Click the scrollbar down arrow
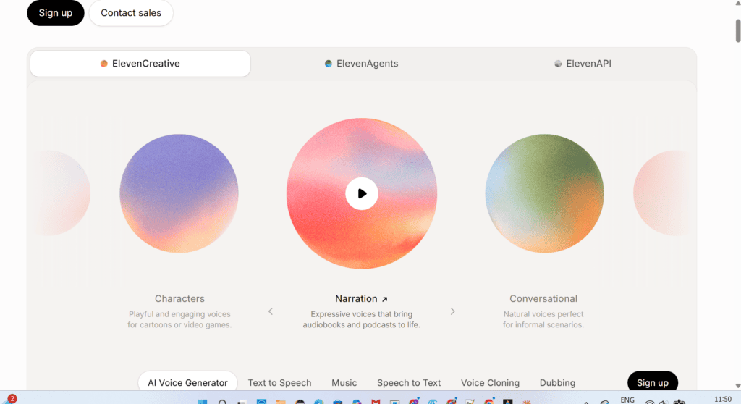The width and height of the screenshot is (741, 404). point(737,386)
